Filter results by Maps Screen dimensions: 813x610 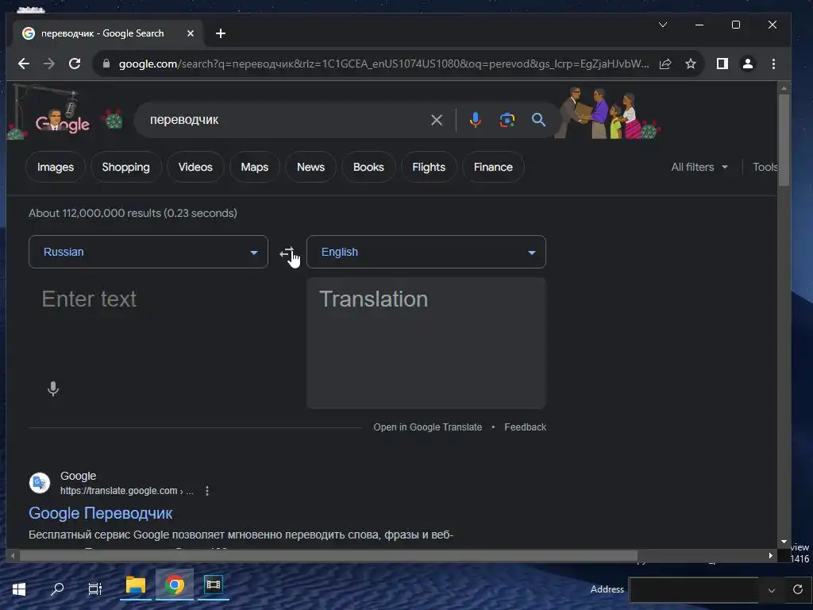point(255,167)
